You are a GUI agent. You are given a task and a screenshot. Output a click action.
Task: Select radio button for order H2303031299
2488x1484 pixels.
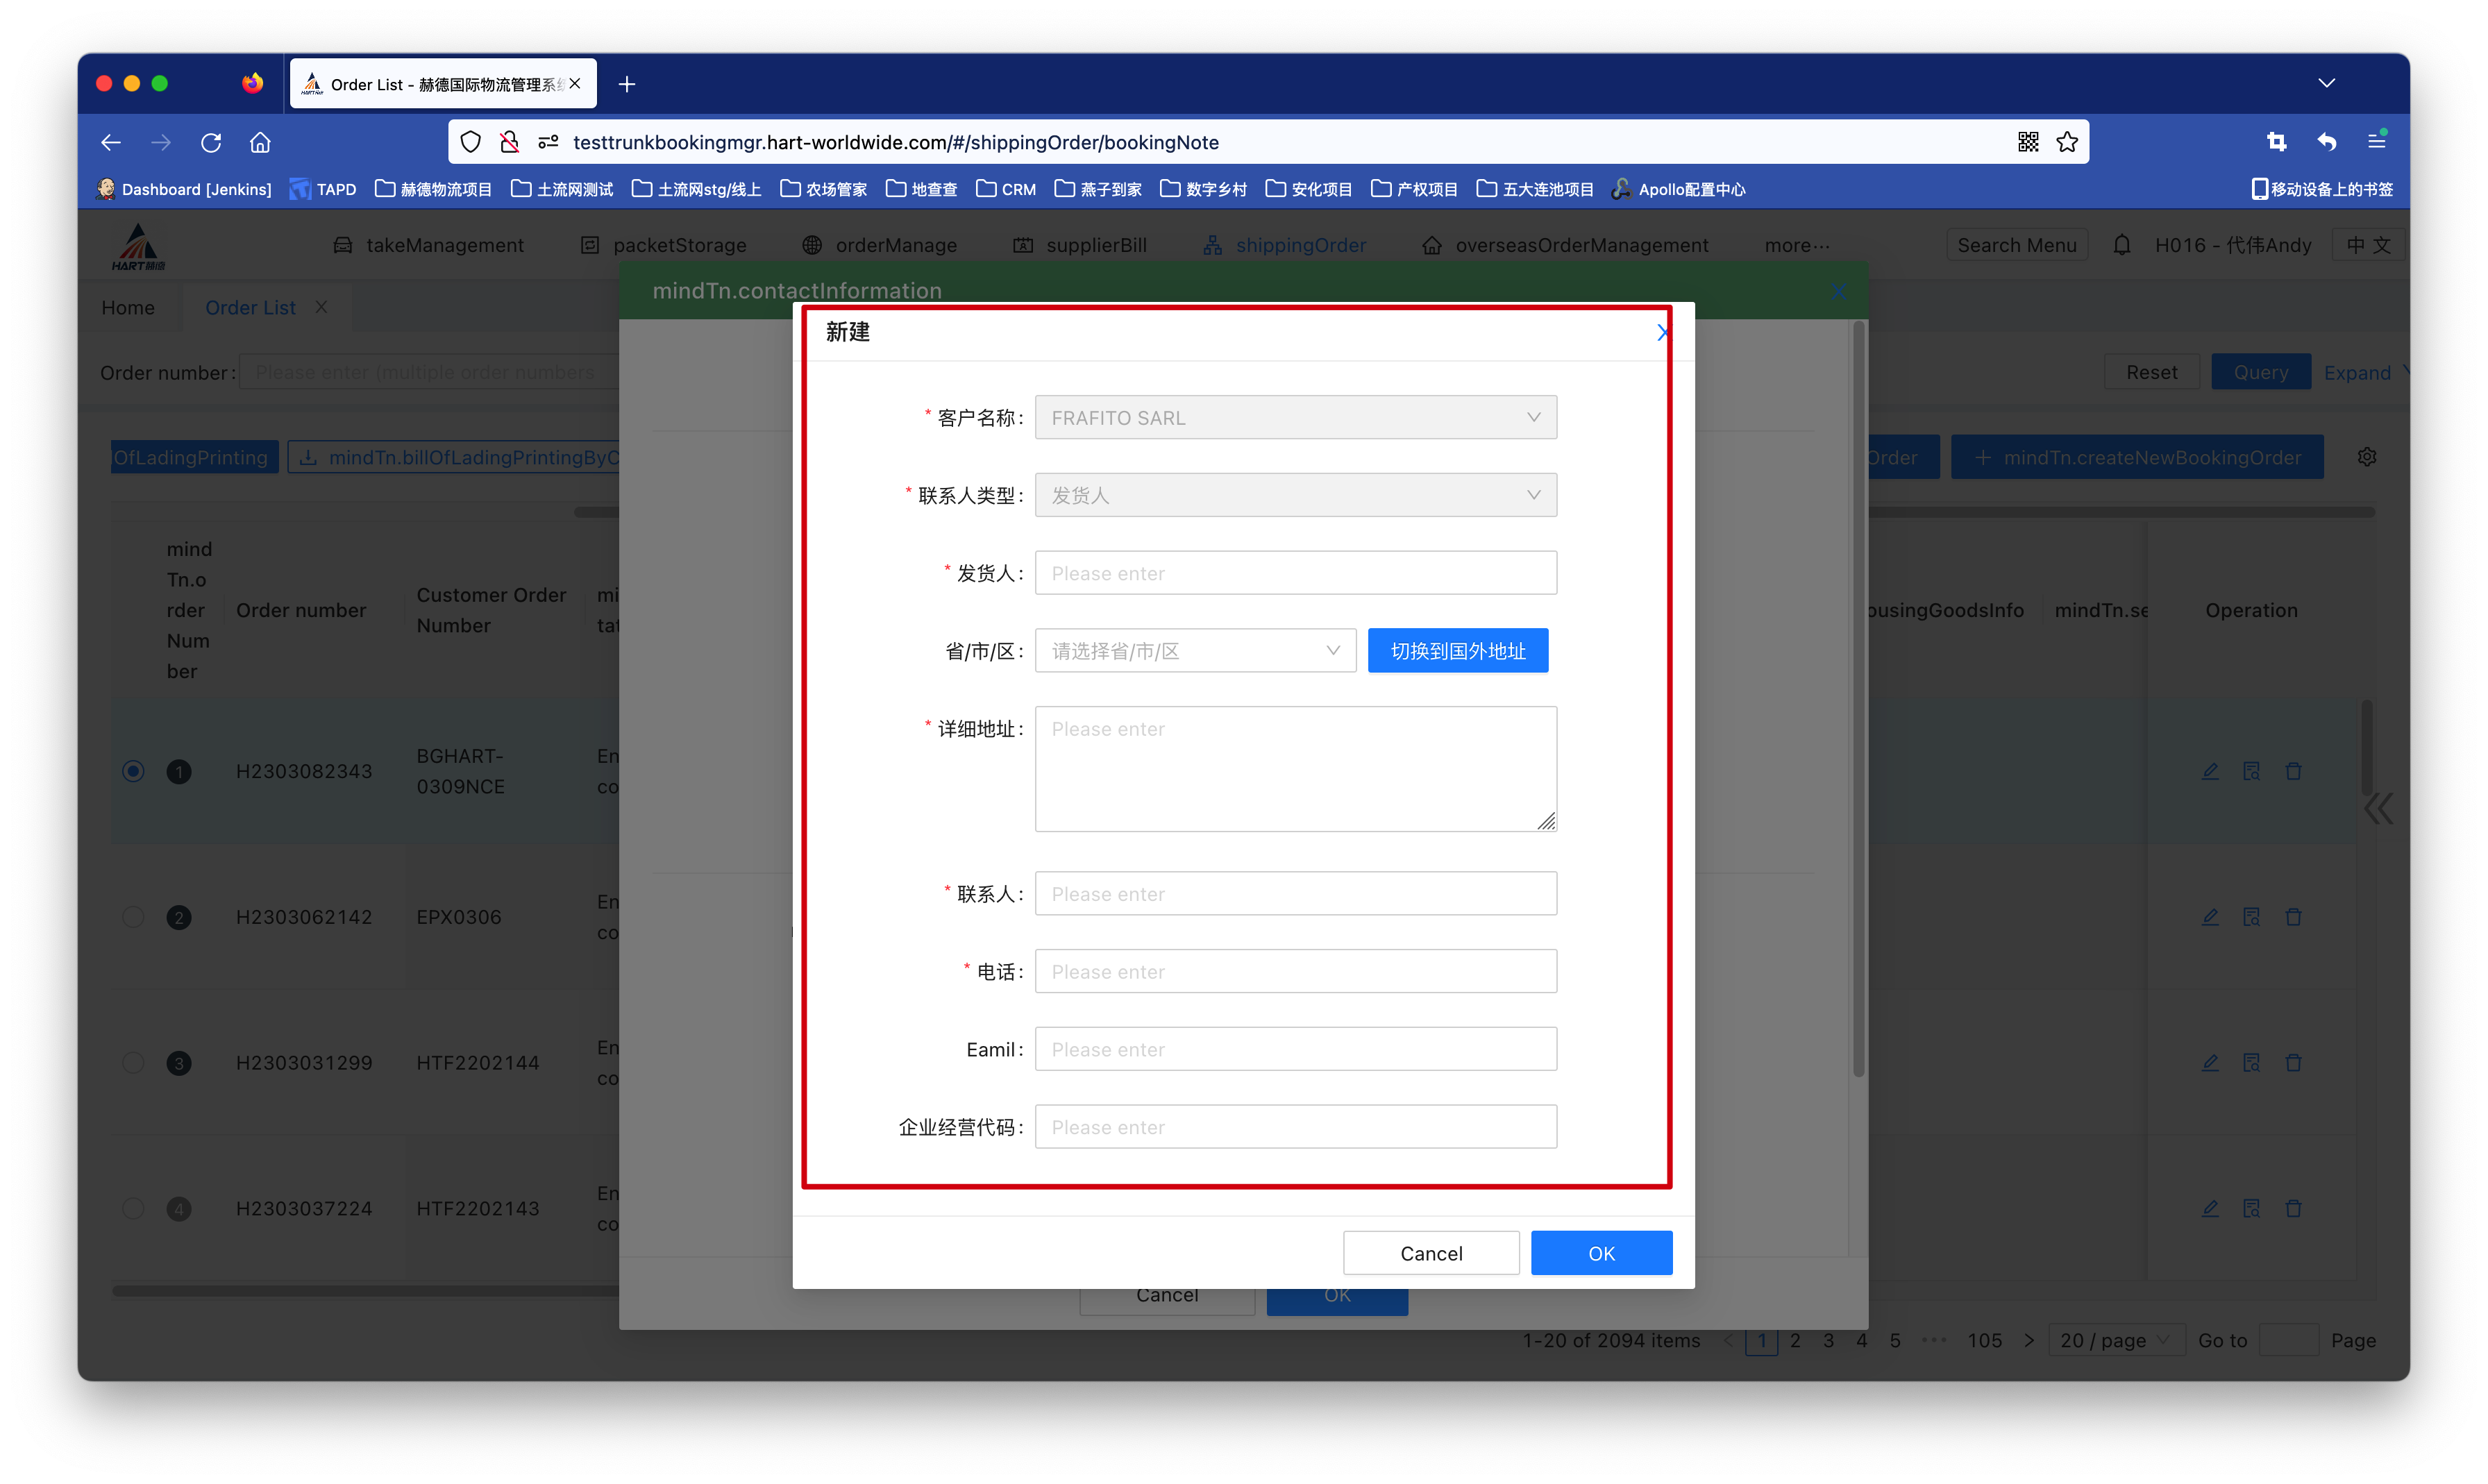(133, 1063)
